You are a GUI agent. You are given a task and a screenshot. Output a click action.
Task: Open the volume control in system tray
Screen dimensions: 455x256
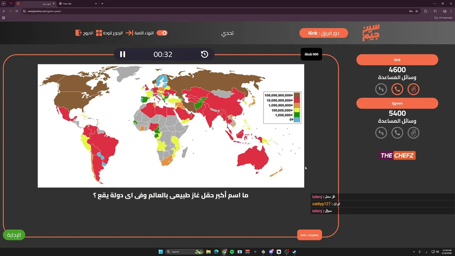click(x=437, y=252)
